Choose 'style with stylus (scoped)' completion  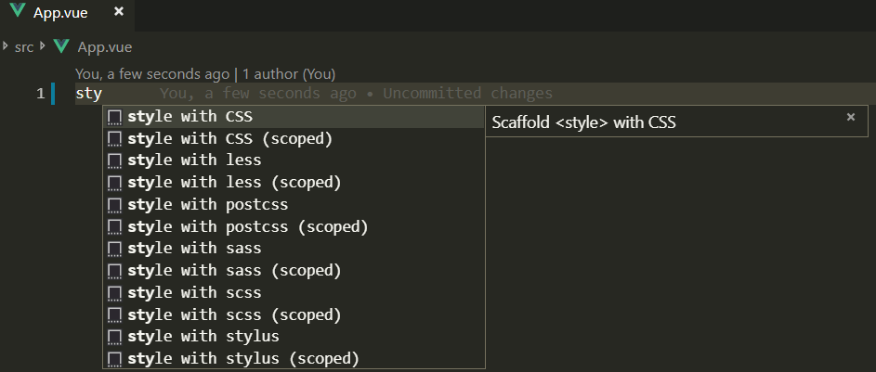pos(242,358)
